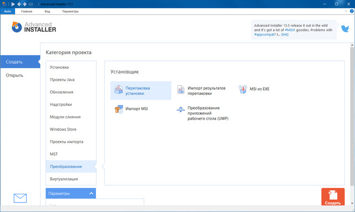This screenshot has height=212, width=355.
Task: Click the MSI из EXE label
Action: [x=260, y=89]
